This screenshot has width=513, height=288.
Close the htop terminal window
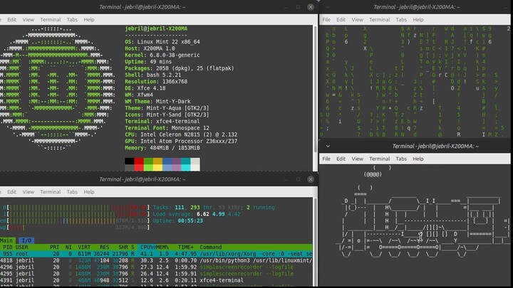pos(311,179)
